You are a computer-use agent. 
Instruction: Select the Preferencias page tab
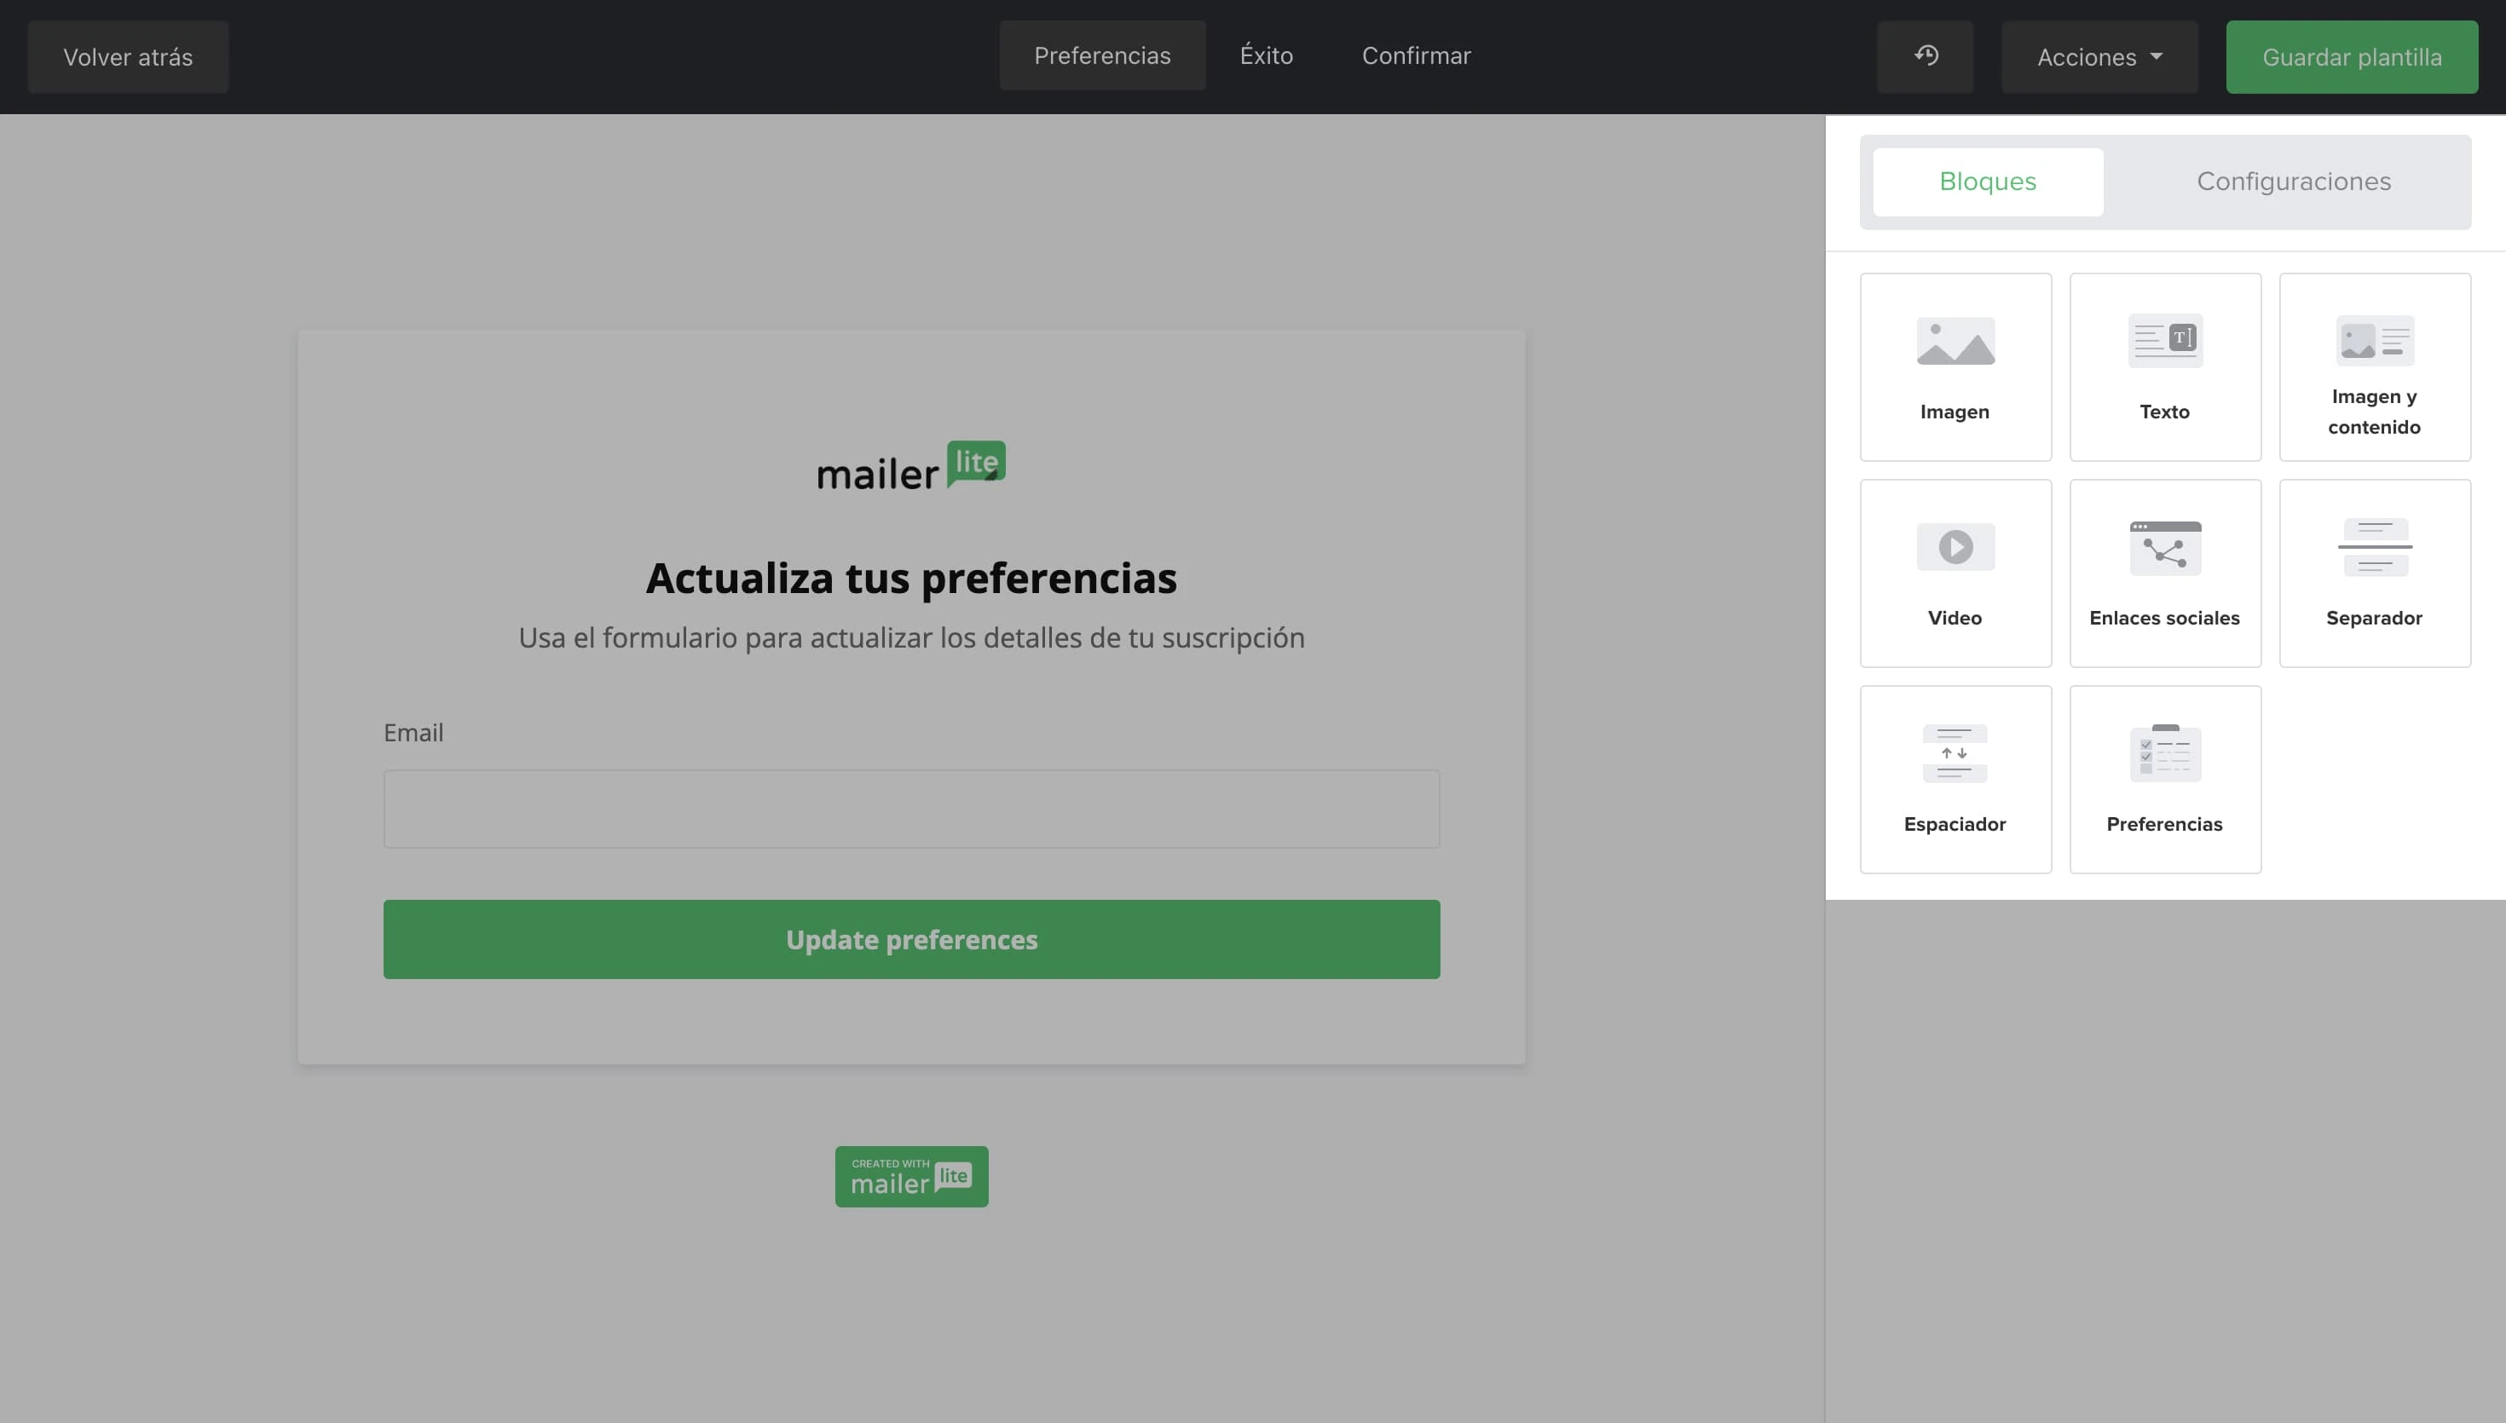(x=1101, y=55)
